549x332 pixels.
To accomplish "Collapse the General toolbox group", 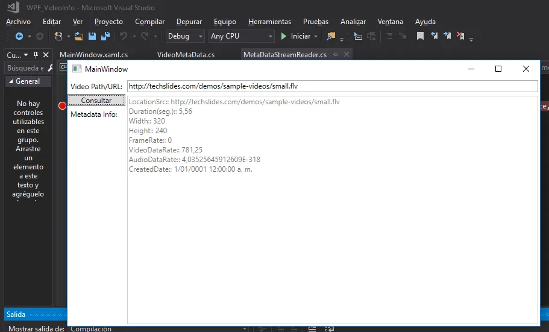I will 11,81.
